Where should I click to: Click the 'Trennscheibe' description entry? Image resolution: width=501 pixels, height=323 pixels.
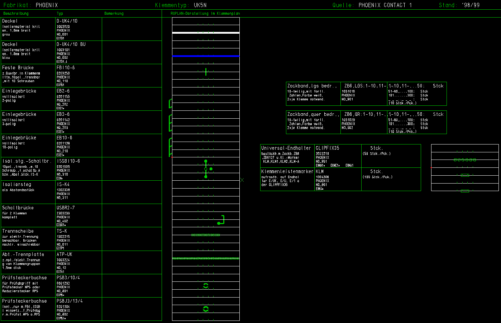coord(18,231)
